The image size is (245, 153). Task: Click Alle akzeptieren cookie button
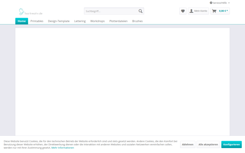click(x=208, y=144)
